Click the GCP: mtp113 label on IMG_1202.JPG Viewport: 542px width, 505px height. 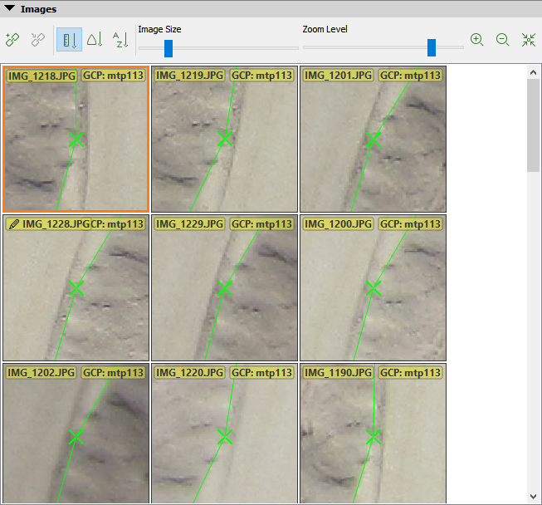pyautogui.click(x=114, y=373)
